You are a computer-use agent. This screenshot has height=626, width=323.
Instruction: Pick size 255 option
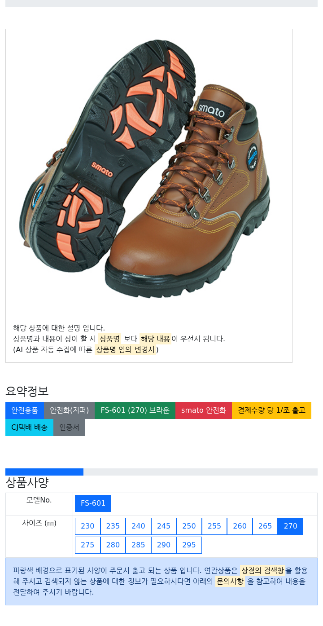(214, 526)
